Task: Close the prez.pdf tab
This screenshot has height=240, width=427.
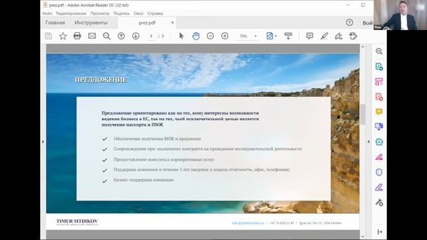Action: tap(172, 23)
